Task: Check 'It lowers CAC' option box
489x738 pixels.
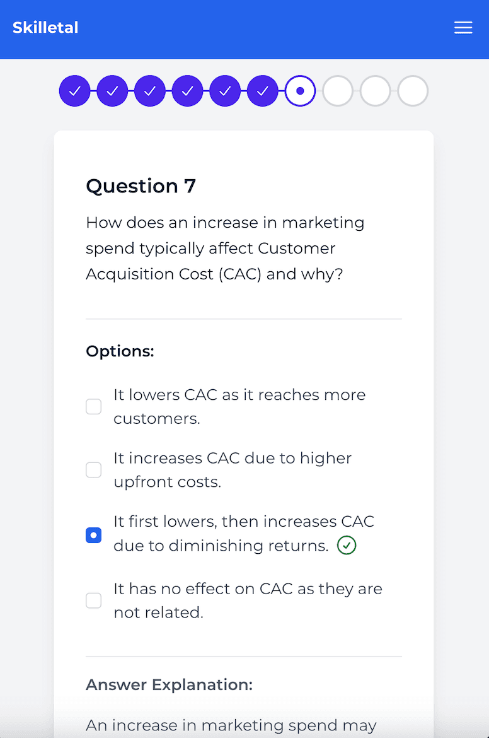Action: click(x=93, y=407)
